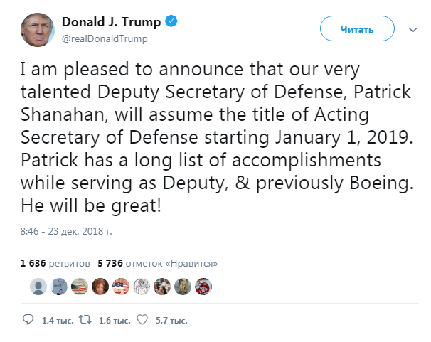
Task: Like the tweet with the heart icon
Action: pos(141,320)
